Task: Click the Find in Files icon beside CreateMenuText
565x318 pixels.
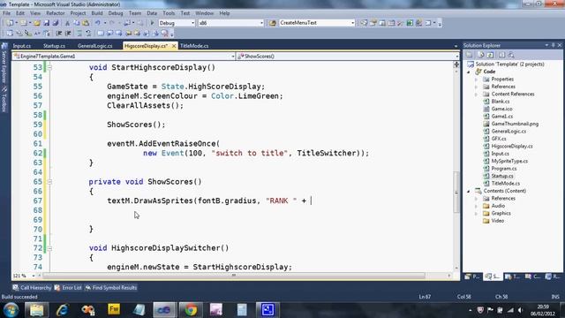Action: (273, 23)
